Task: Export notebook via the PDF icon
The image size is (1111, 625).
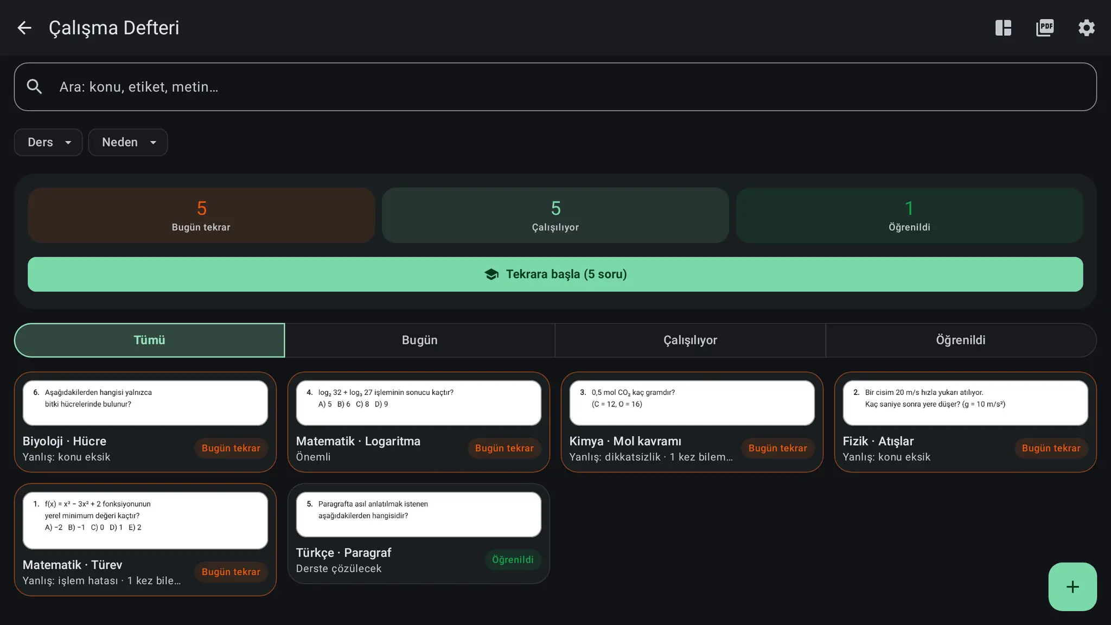Action: tap(1045, 28)
